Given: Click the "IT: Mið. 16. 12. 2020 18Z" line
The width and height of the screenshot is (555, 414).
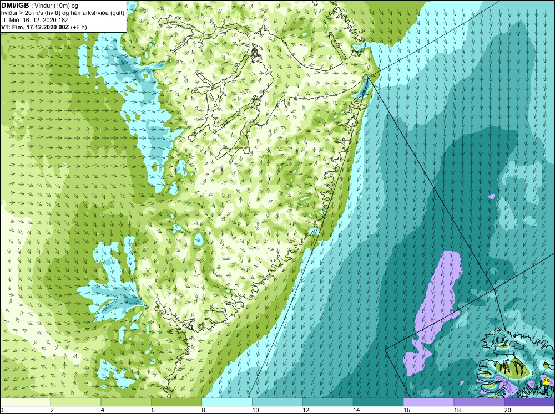Looking at the screenshot, I should (x=35, y=20).
